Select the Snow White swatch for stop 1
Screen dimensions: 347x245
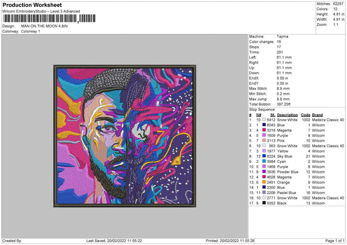point(264,120)
